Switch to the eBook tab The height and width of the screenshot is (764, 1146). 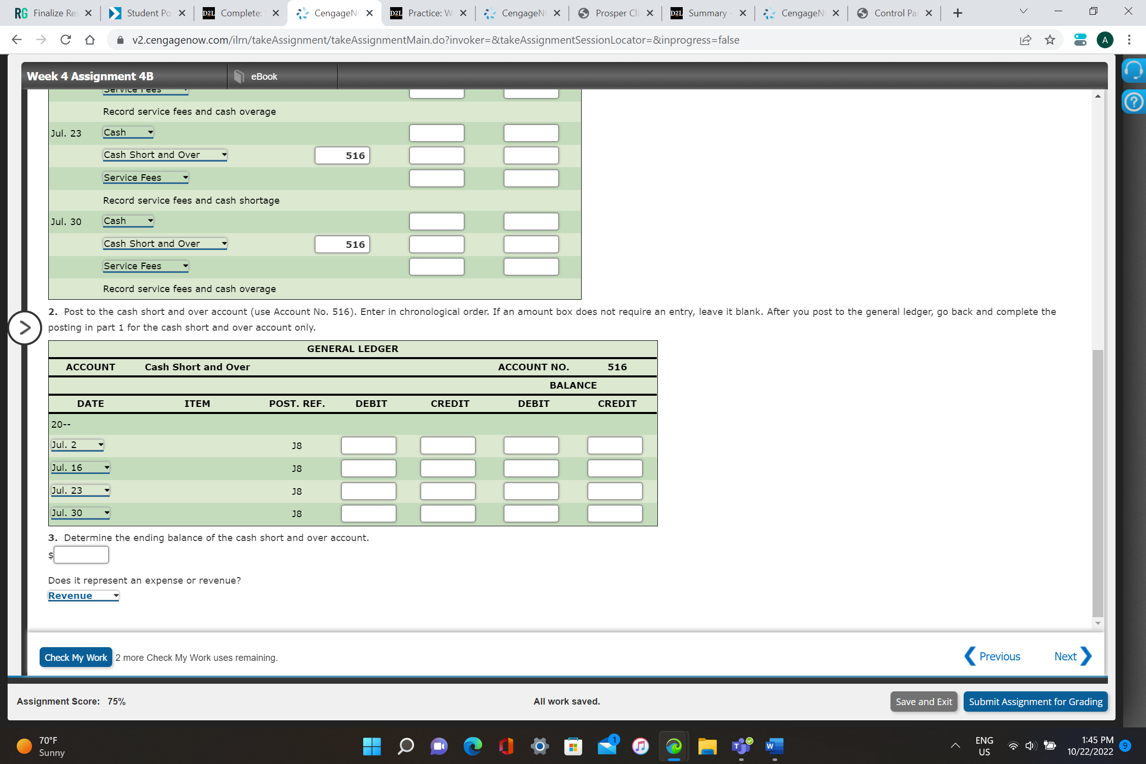point(282,76)
